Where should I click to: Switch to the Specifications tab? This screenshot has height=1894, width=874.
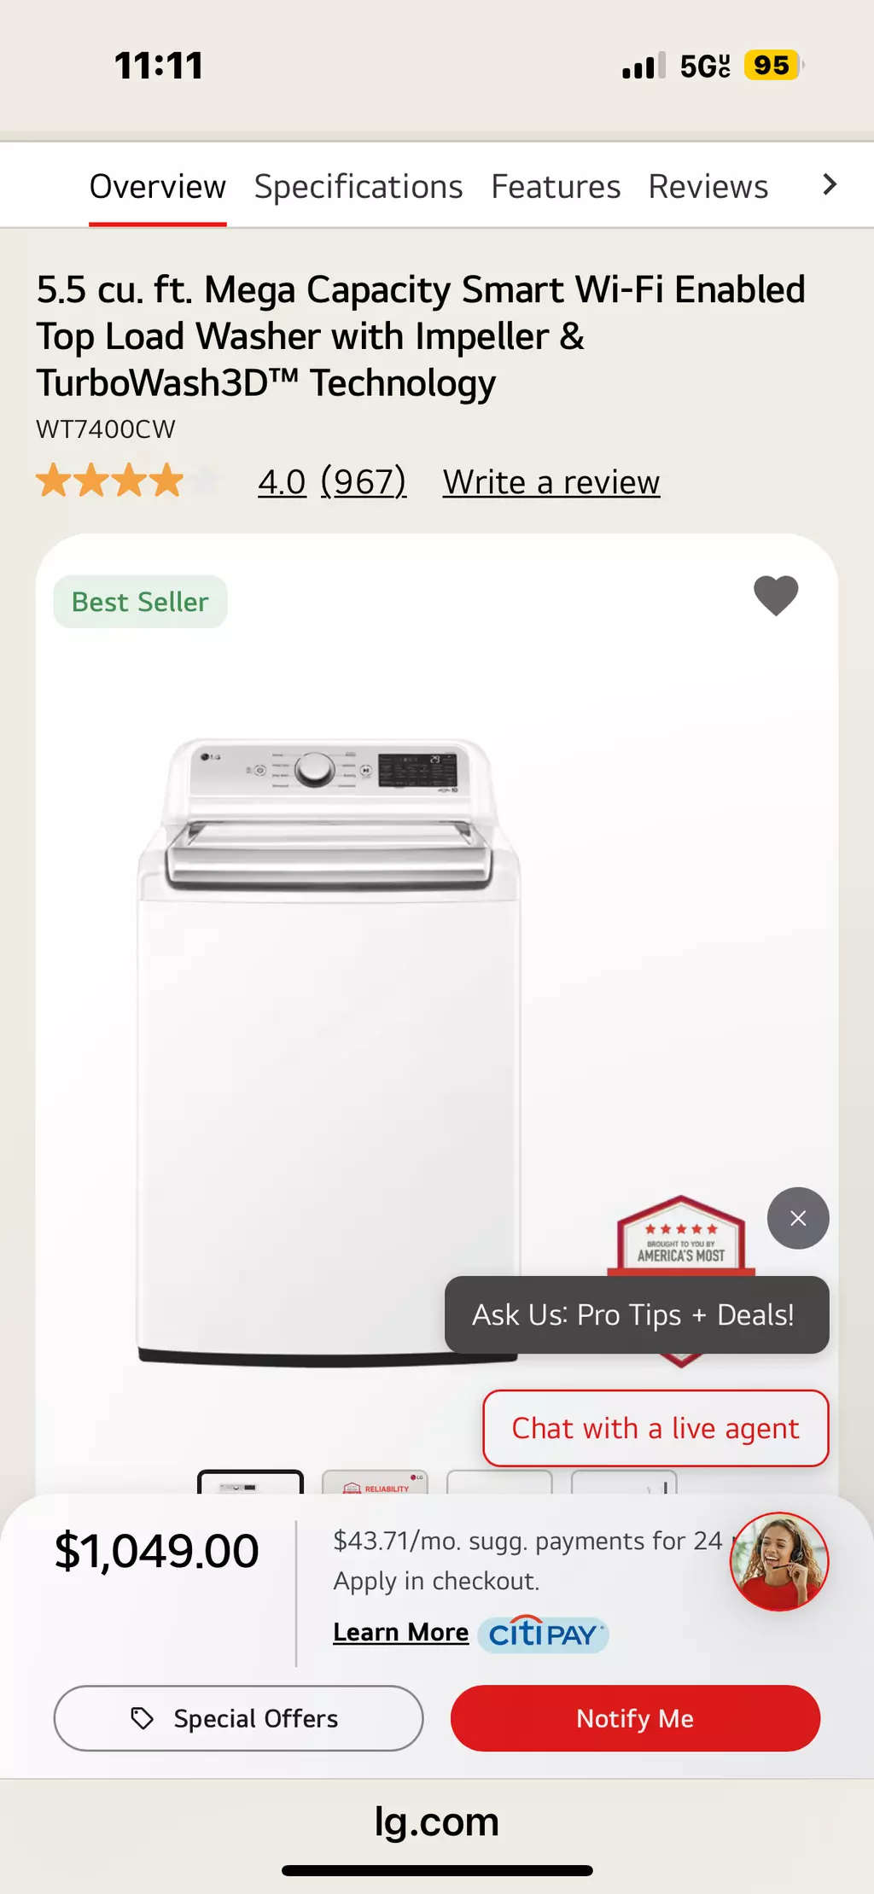358,186
